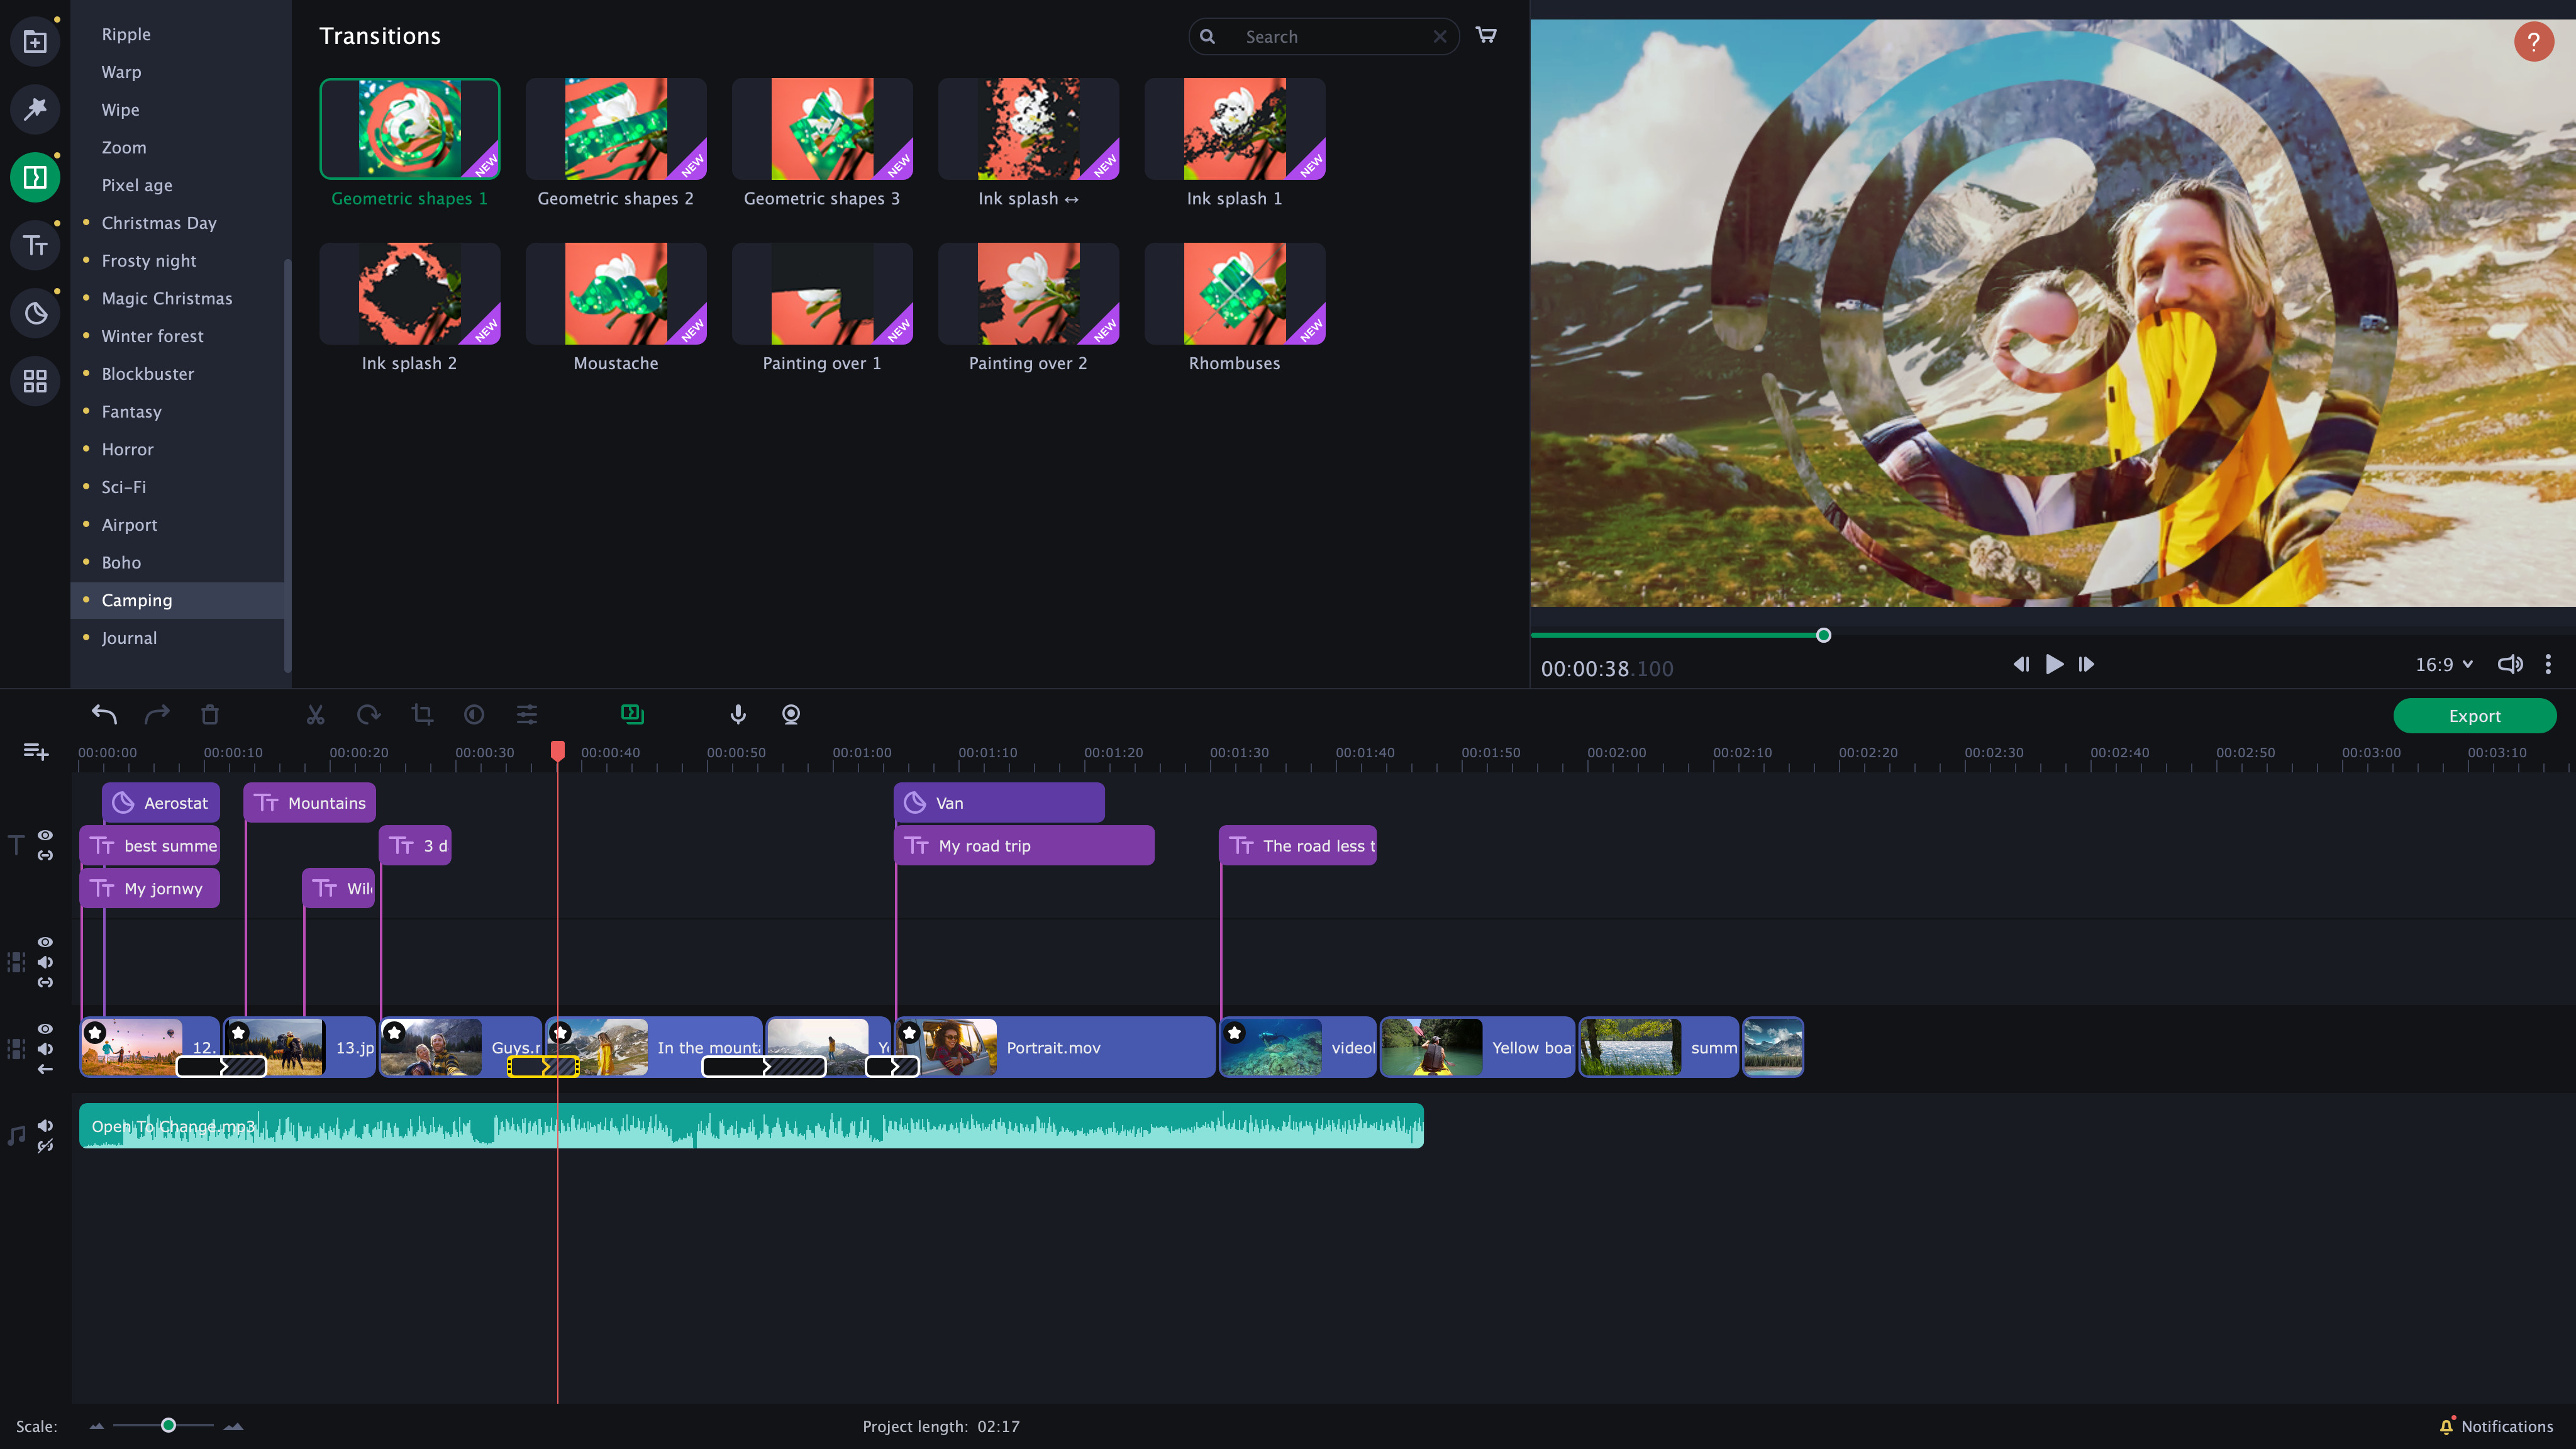Switch to the Horror transitions category
Screen dimensions: 2576x1449
127,449
